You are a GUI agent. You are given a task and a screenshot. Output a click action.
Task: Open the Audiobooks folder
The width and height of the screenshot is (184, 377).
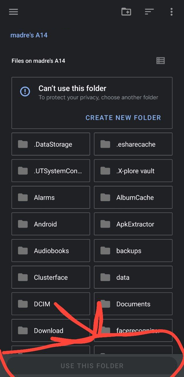coord(51,251)
